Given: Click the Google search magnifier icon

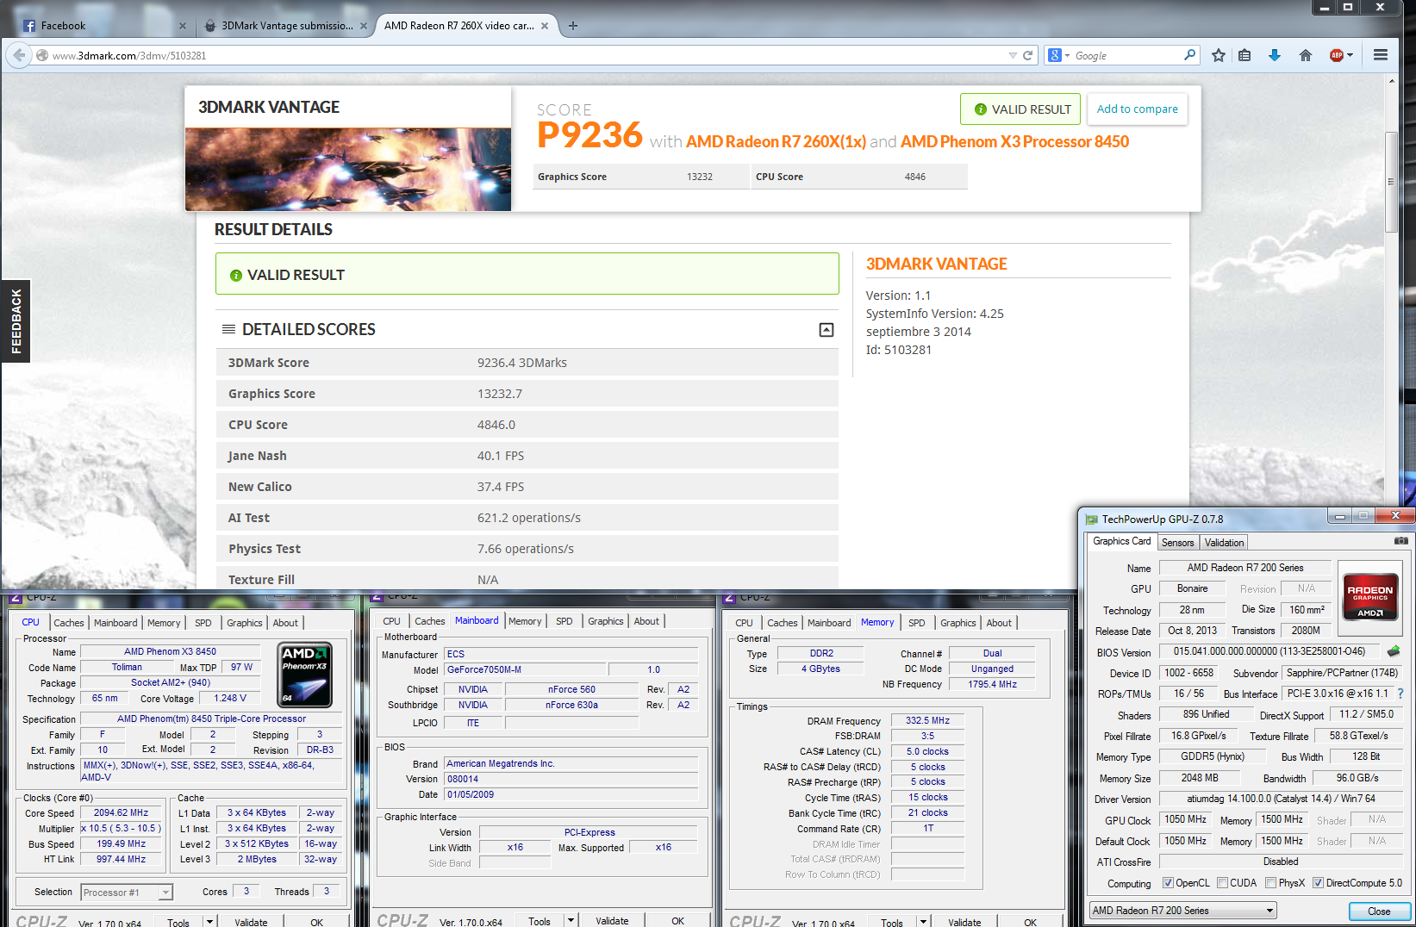Looking at the screenshot, I should tap(1189, 55).
